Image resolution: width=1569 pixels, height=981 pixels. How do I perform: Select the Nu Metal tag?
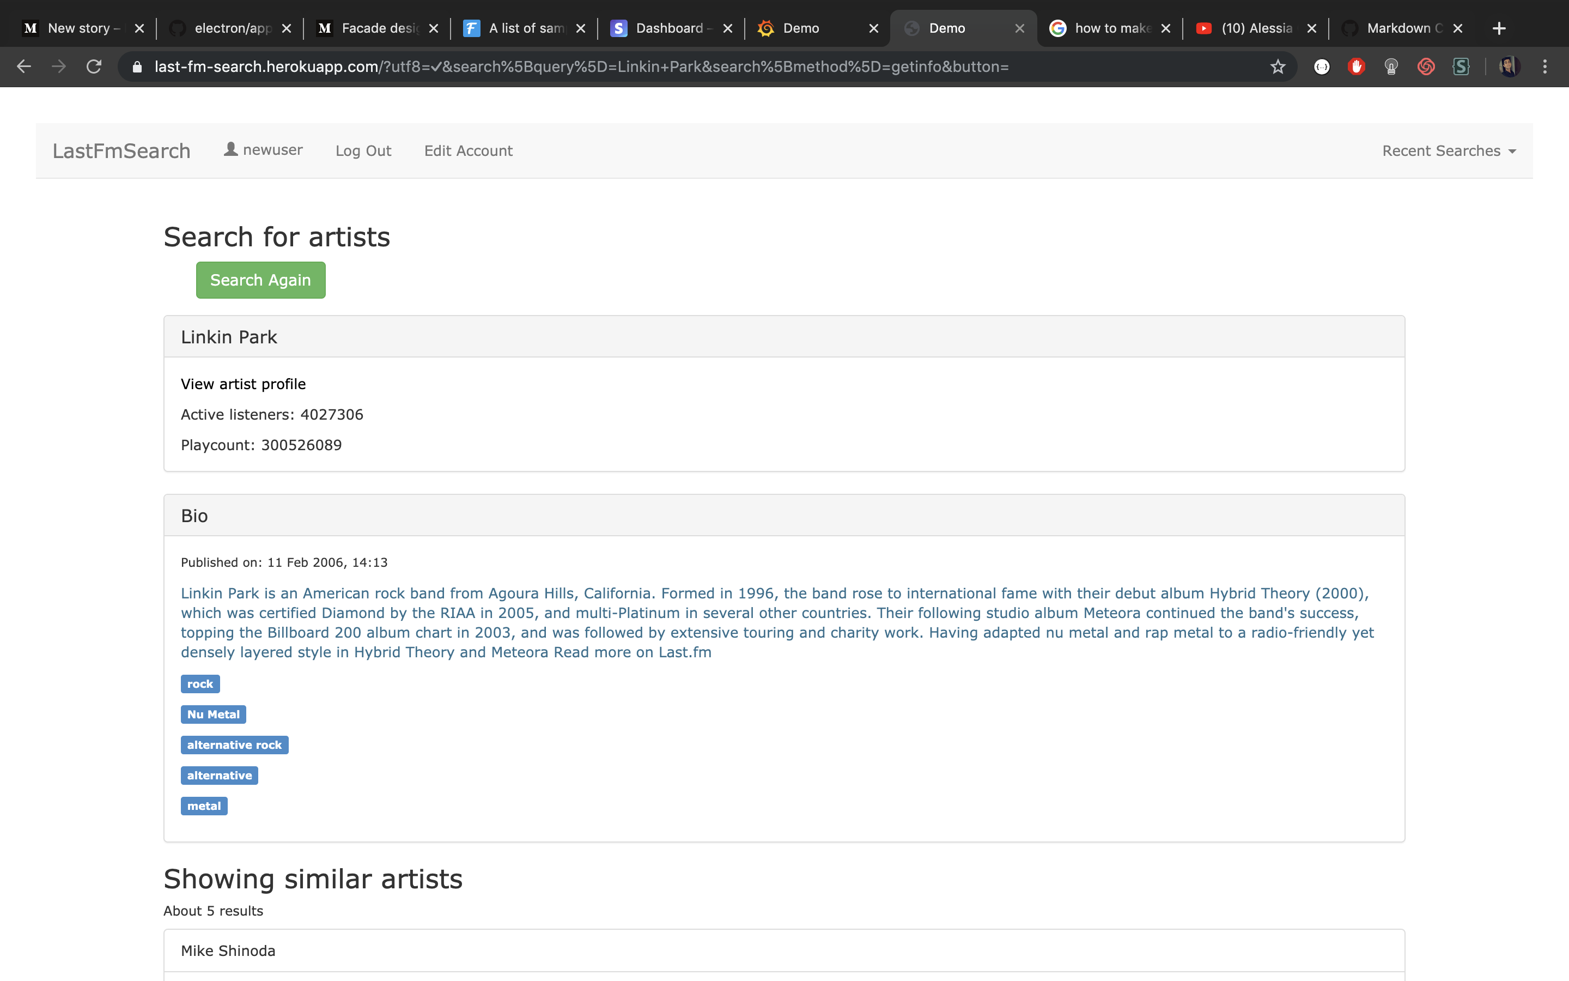pyautogui.click(x=214, y=714)
